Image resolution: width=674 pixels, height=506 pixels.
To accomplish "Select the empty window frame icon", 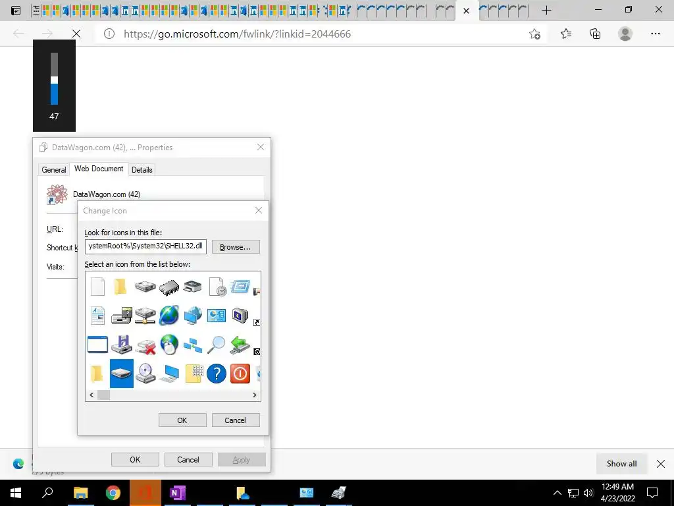I will pyautogui.click(x=97, y=345).
